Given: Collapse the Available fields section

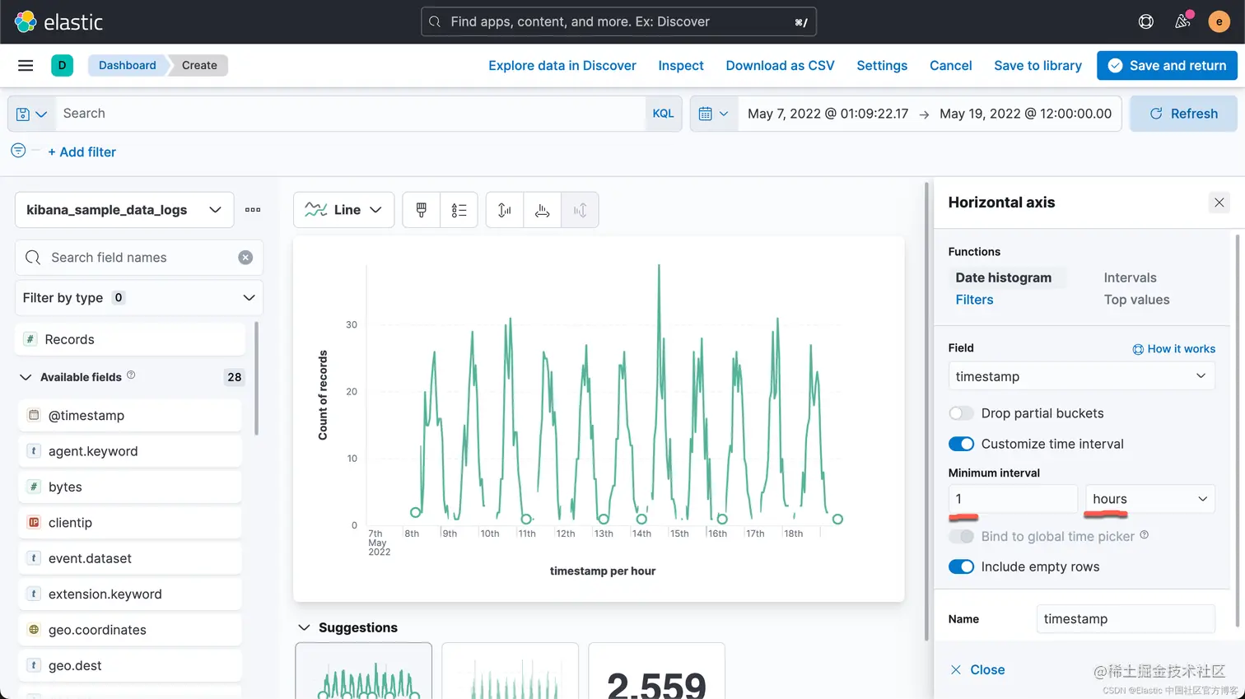Looking at the screenshot, I should pos(26,377).
